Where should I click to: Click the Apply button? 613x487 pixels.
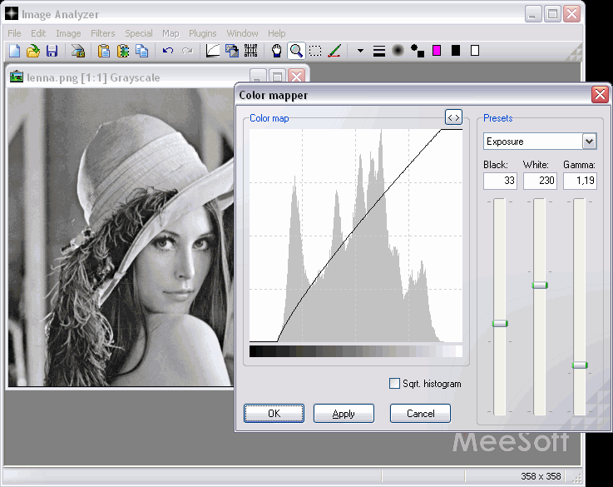pos(344,414)
